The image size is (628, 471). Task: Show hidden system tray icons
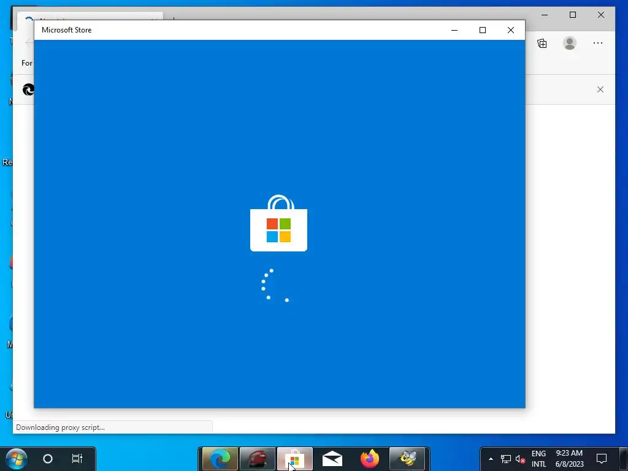(491, 459)
